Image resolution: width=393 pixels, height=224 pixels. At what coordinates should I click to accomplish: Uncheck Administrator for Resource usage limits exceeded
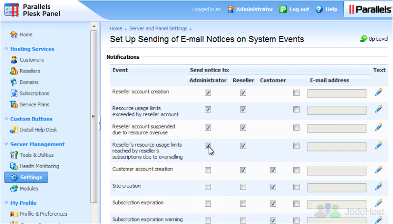point(208,109)
